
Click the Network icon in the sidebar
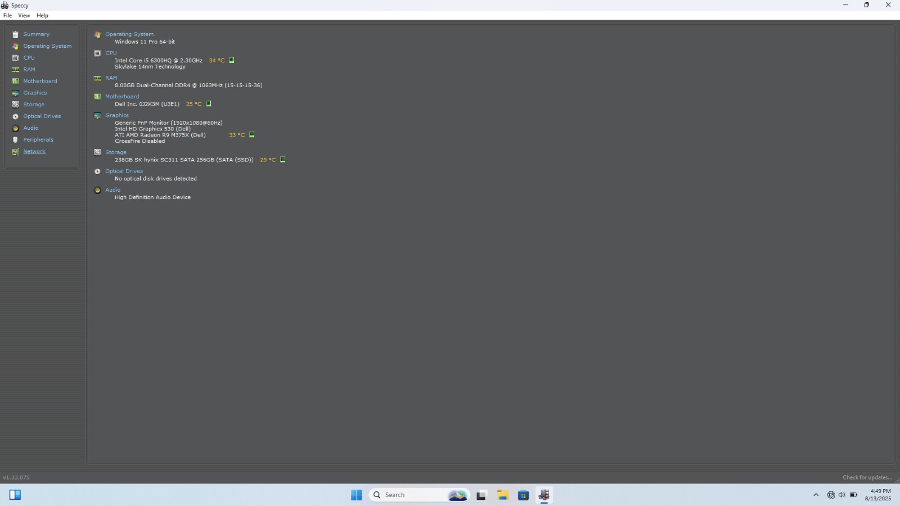click(x=15, y=151)
